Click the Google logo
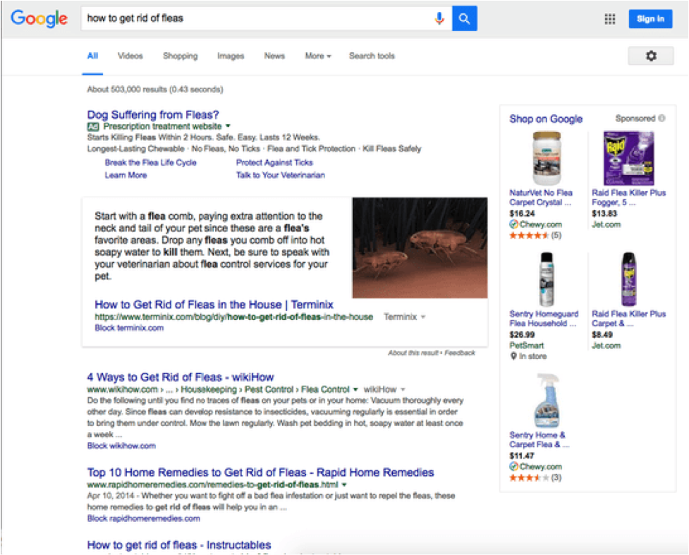 click(x=39, y=18)
